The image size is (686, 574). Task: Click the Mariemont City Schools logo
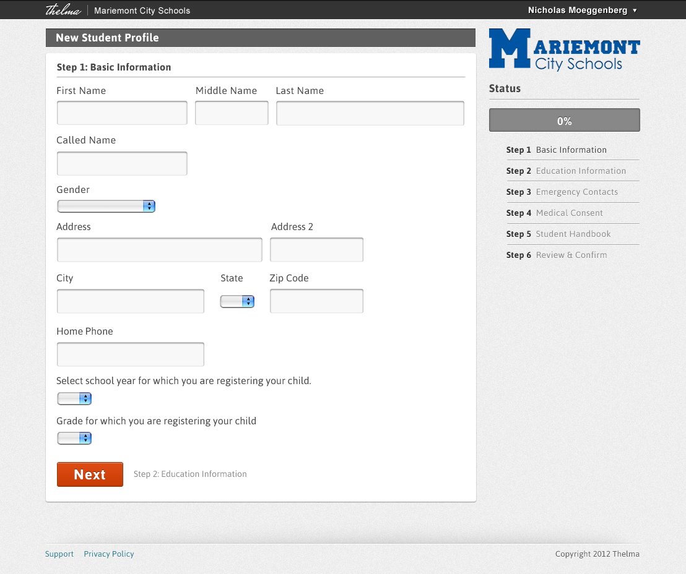tap(564, 49)
